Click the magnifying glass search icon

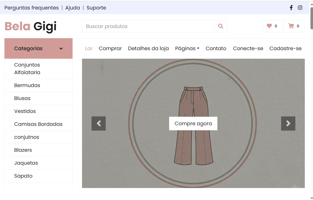tap(221, 26)
